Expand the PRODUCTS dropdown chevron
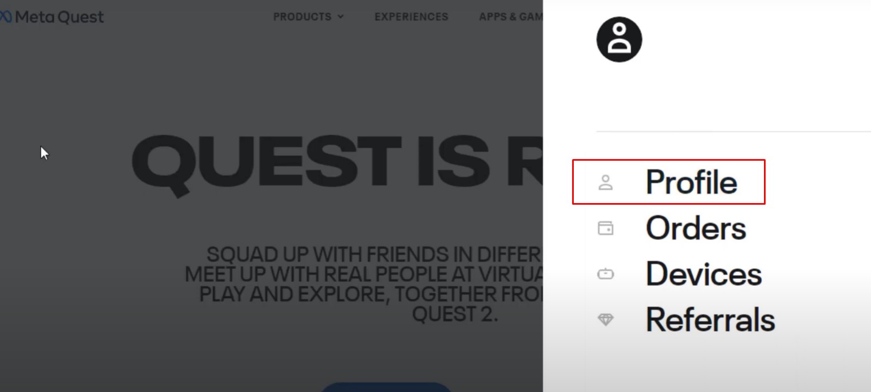Image resolution: width=871 pixels, height=392 pixels. pyautogui.click(x=341, y=17)
